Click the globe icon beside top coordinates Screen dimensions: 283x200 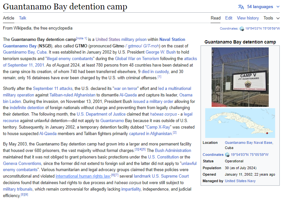pos(242,29)
